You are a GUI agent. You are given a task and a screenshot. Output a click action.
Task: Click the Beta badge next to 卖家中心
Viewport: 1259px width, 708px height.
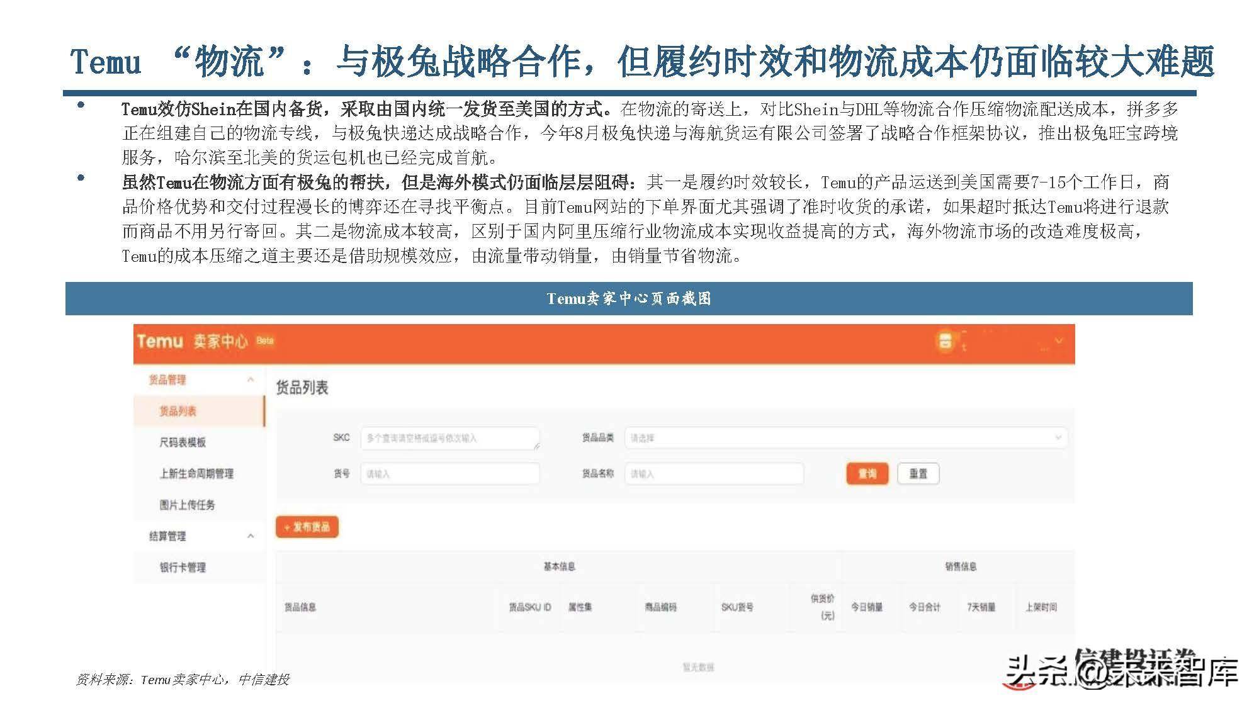click(x=265, y=340)
